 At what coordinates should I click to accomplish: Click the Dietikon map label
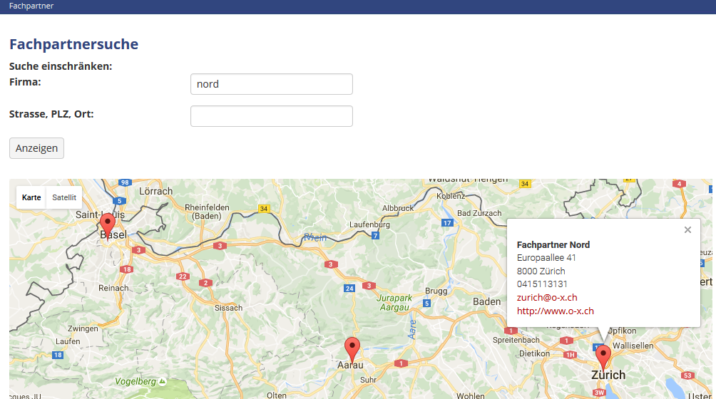point(534,353)
